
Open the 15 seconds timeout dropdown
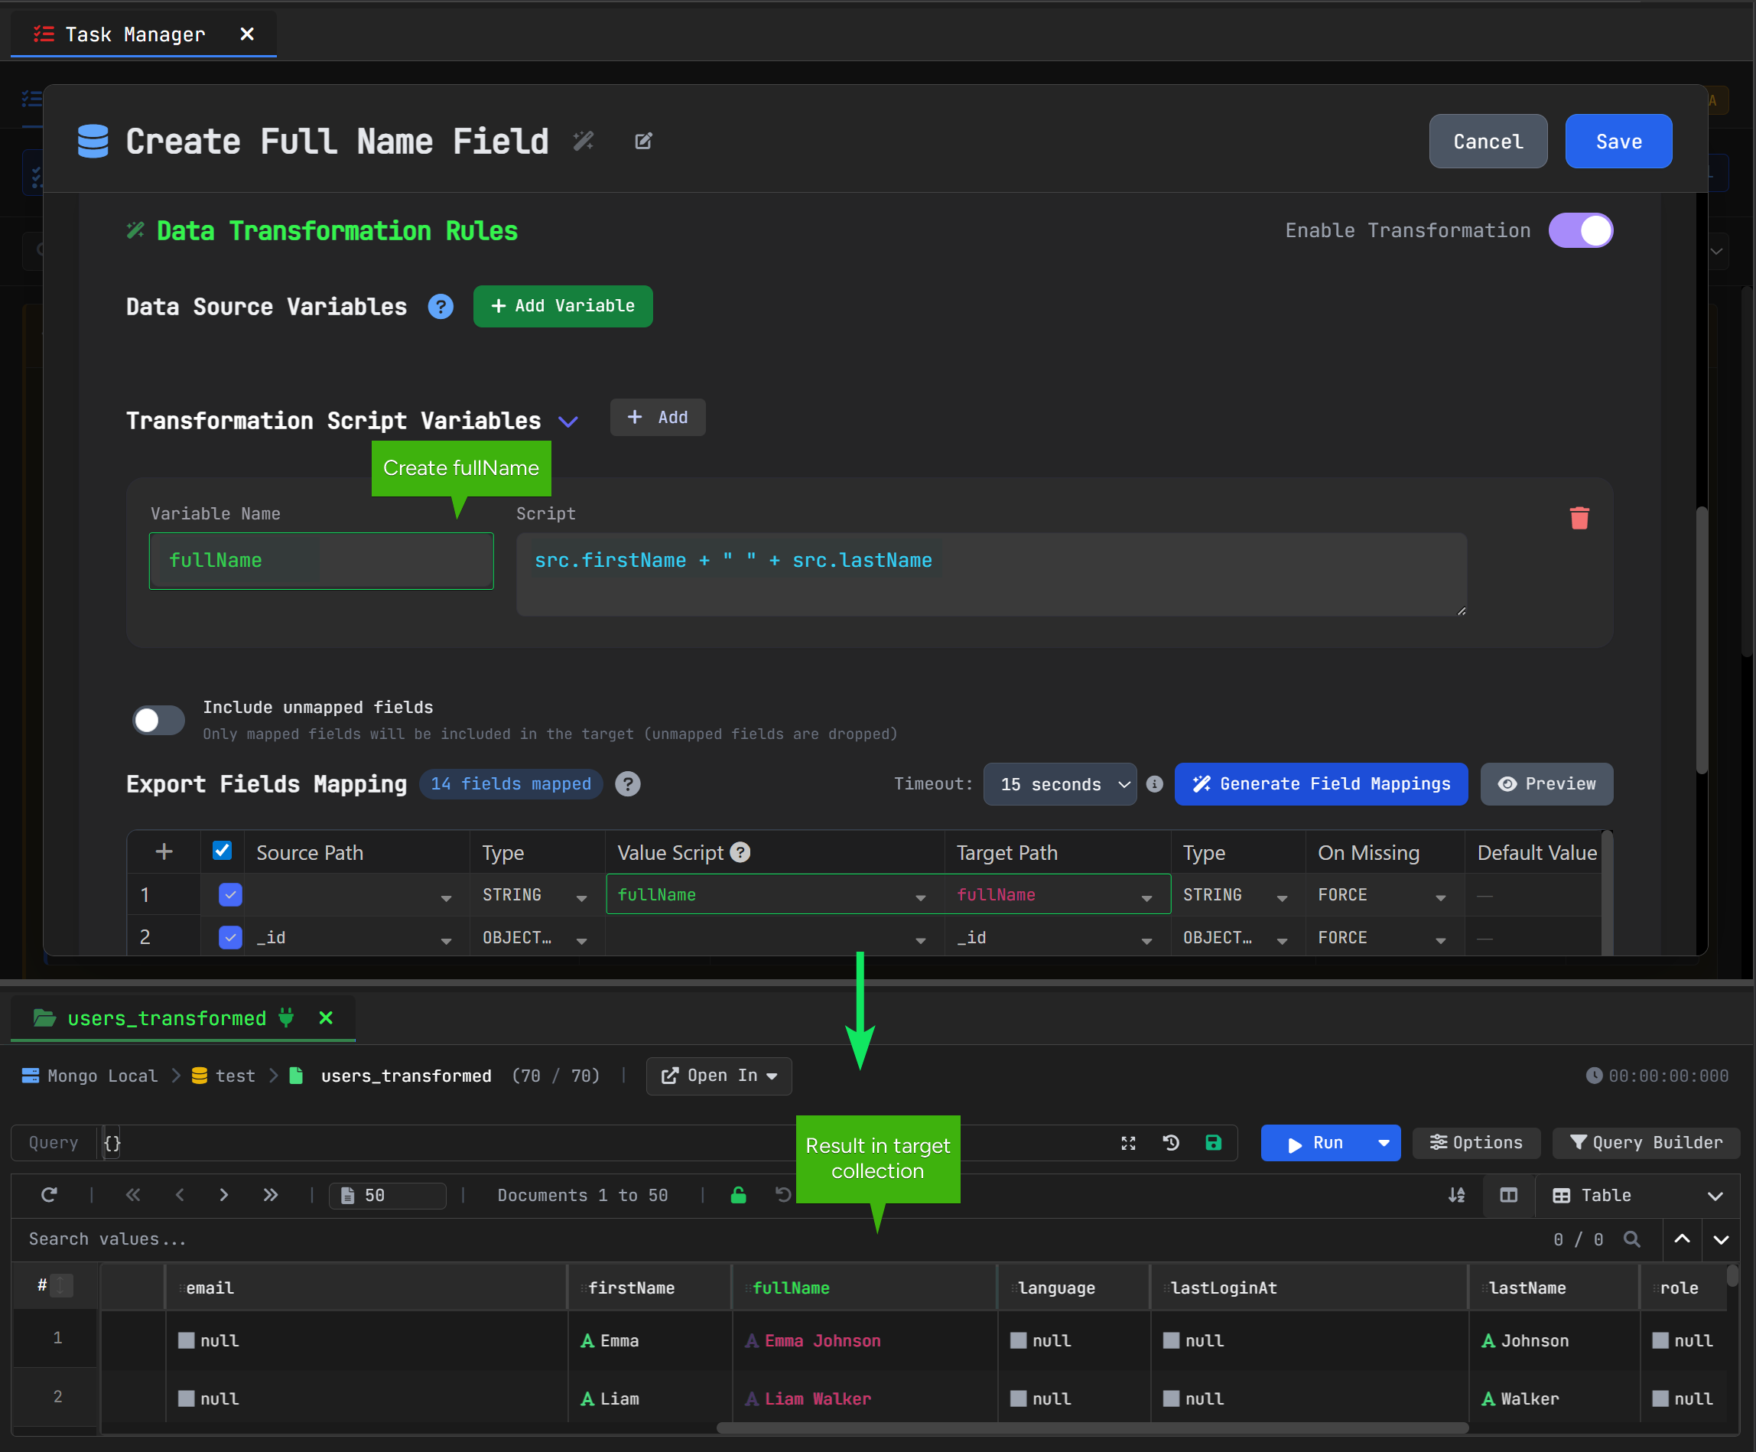coord(1059,785)
